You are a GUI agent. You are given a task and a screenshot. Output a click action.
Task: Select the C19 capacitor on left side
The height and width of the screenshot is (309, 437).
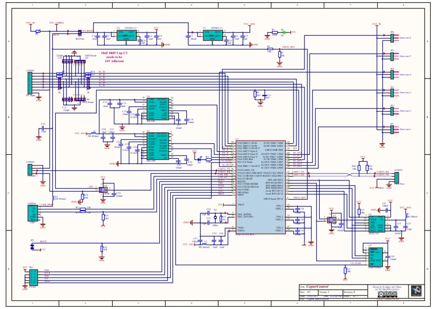pos(43,129)
